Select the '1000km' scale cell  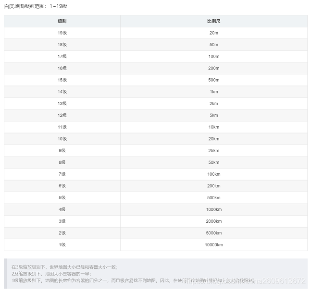214,209
